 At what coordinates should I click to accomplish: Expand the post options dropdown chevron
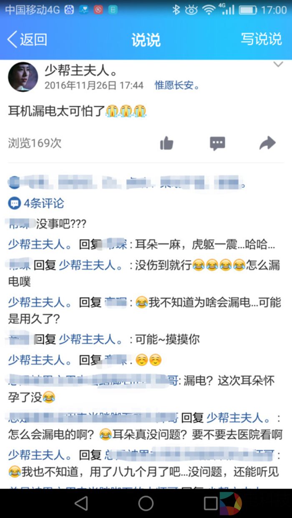pos(278,65)
